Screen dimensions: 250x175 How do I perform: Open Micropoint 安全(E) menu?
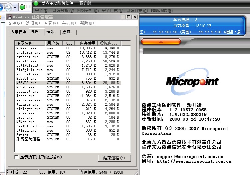(x=42, y=11)
